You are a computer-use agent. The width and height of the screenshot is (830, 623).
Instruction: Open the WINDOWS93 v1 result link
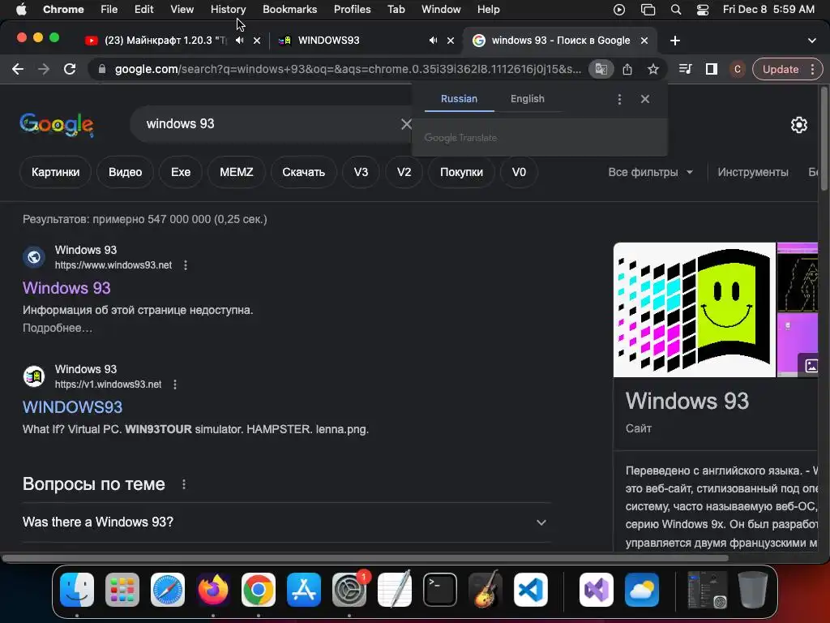coord(72,407)
